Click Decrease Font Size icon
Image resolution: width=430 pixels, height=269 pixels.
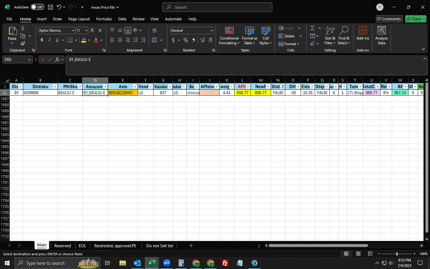[x=100, y=30]
